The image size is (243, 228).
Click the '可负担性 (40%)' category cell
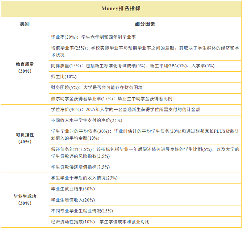coord(25,138)
